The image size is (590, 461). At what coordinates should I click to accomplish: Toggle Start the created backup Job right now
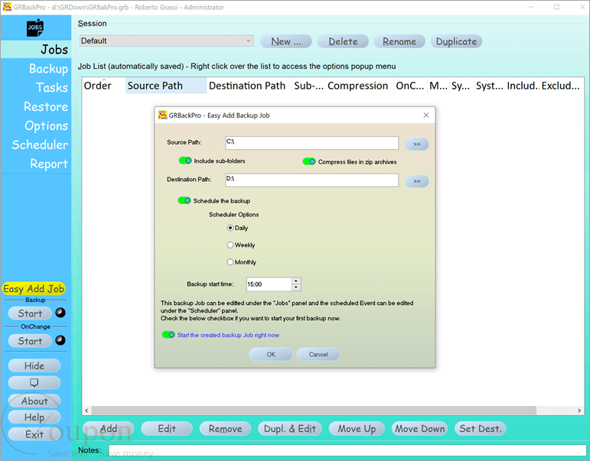[168, 335]
